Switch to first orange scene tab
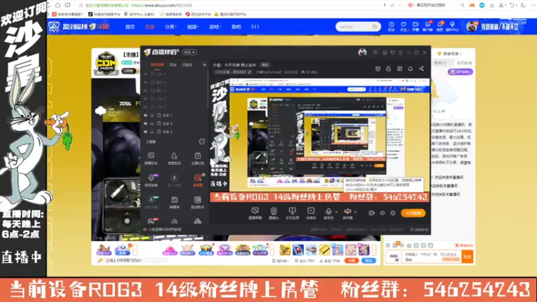The image size is (537, 302). [x=157, y=64]
